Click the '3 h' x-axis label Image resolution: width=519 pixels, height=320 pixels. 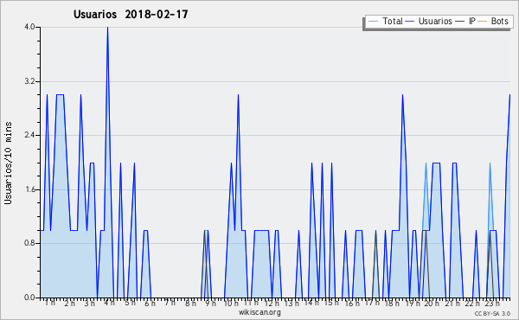89,303
